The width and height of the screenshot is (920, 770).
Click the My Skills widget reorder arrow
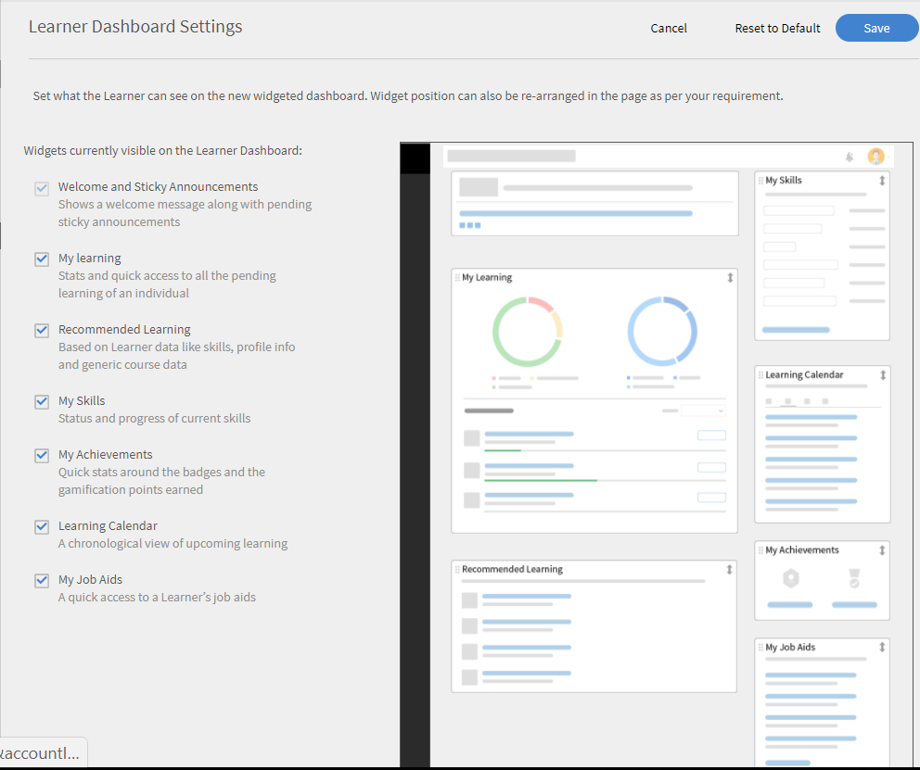coord(882,181)
